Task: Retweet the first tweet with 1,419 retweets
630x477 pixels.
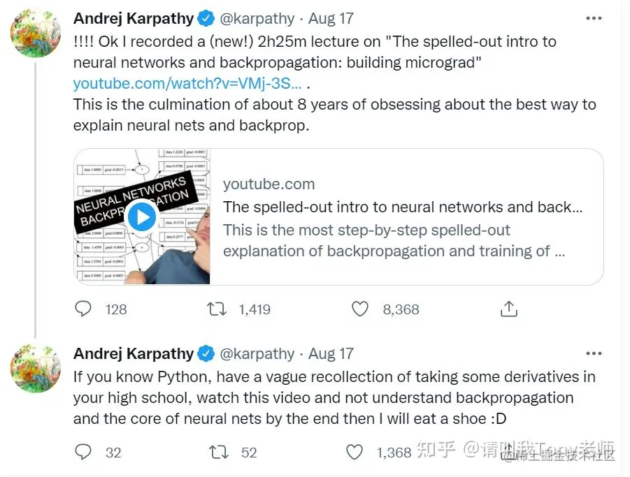Action: coord(217,309)
